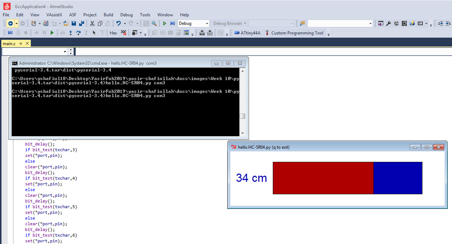Screen dimensions: 452x244
Task: Click the cmd window scroll up arrow
Action: point(242,71)
